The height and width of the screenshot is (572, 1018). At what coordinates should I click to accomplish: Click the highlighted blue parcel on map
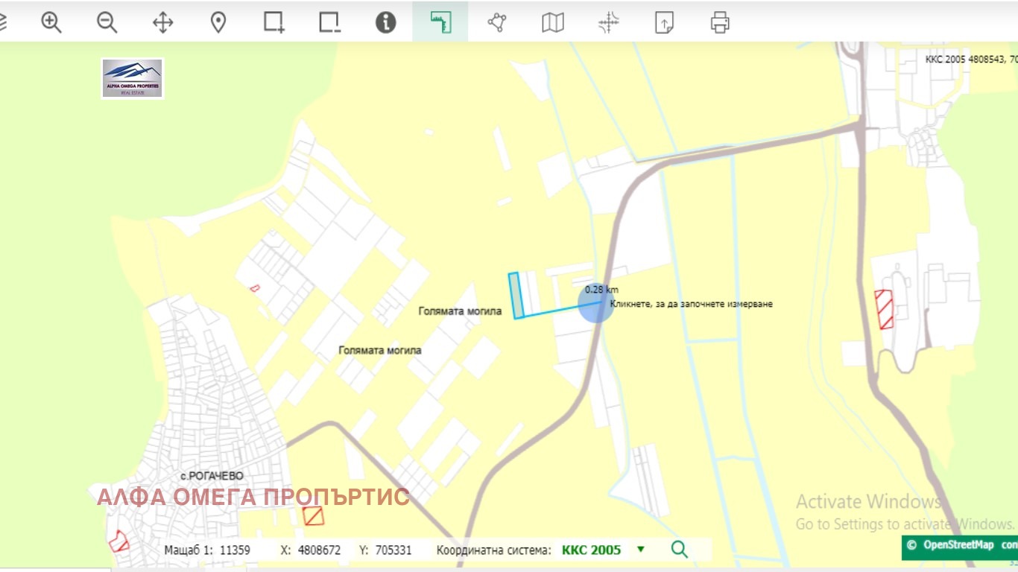[x=516, y=296]
